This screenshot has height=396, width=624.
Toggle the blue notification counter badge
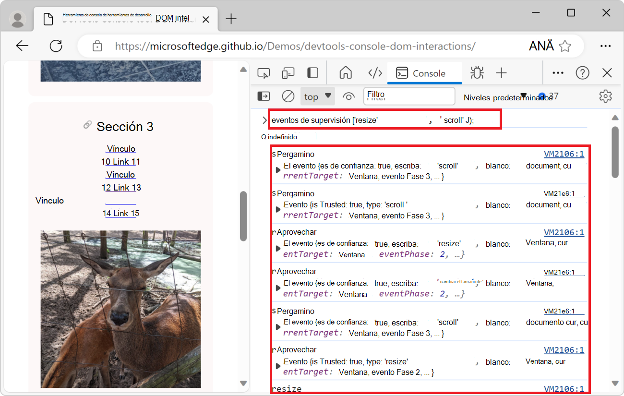coord(543,96)
